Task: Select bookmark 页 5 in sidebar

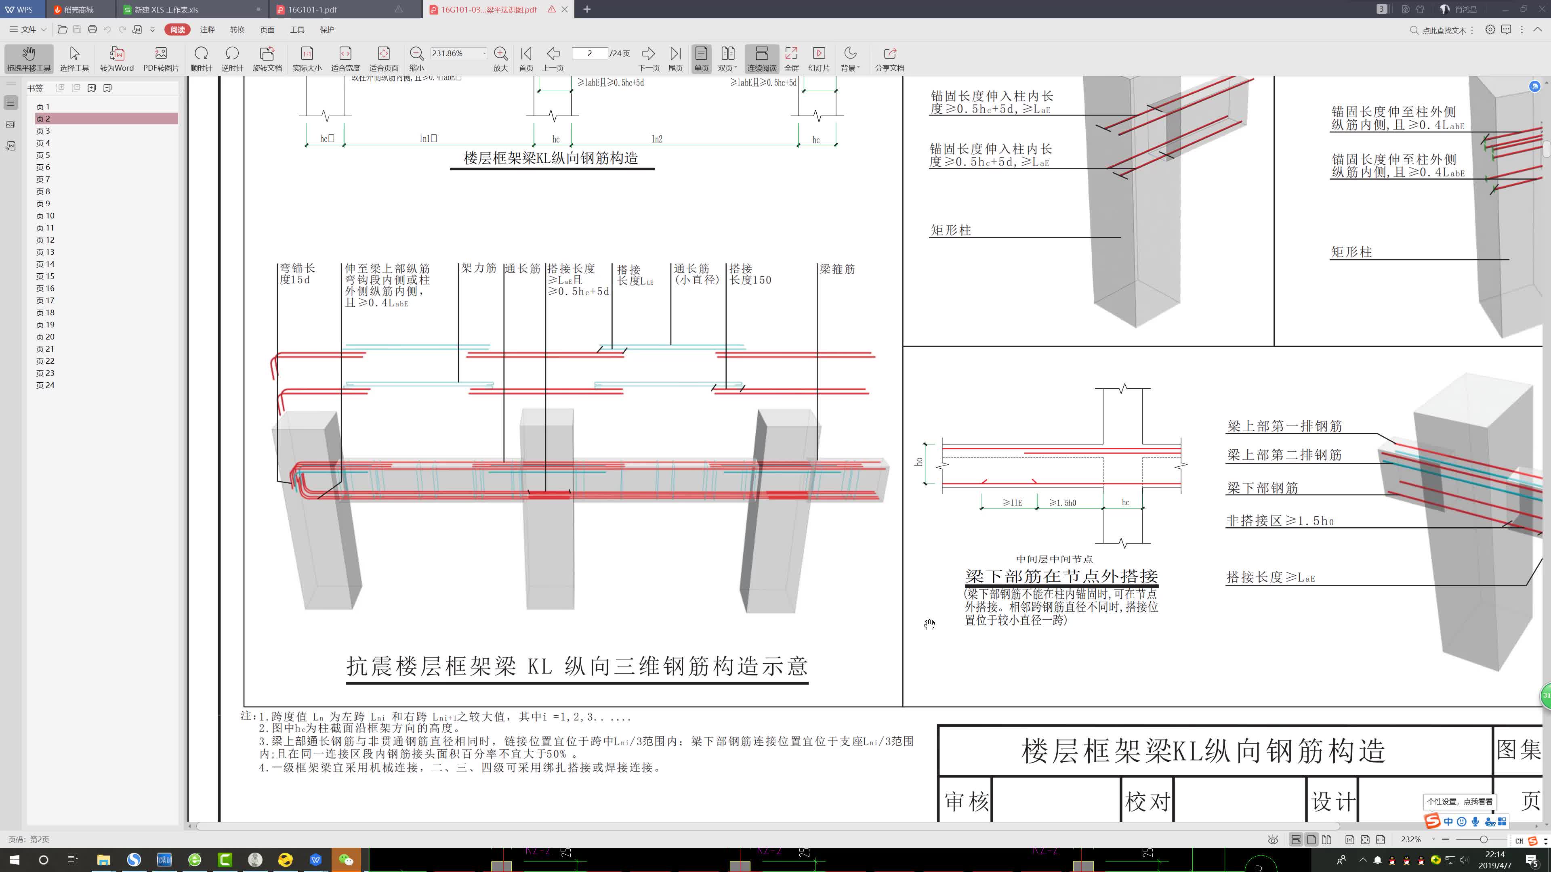Action: click(42, 155)
